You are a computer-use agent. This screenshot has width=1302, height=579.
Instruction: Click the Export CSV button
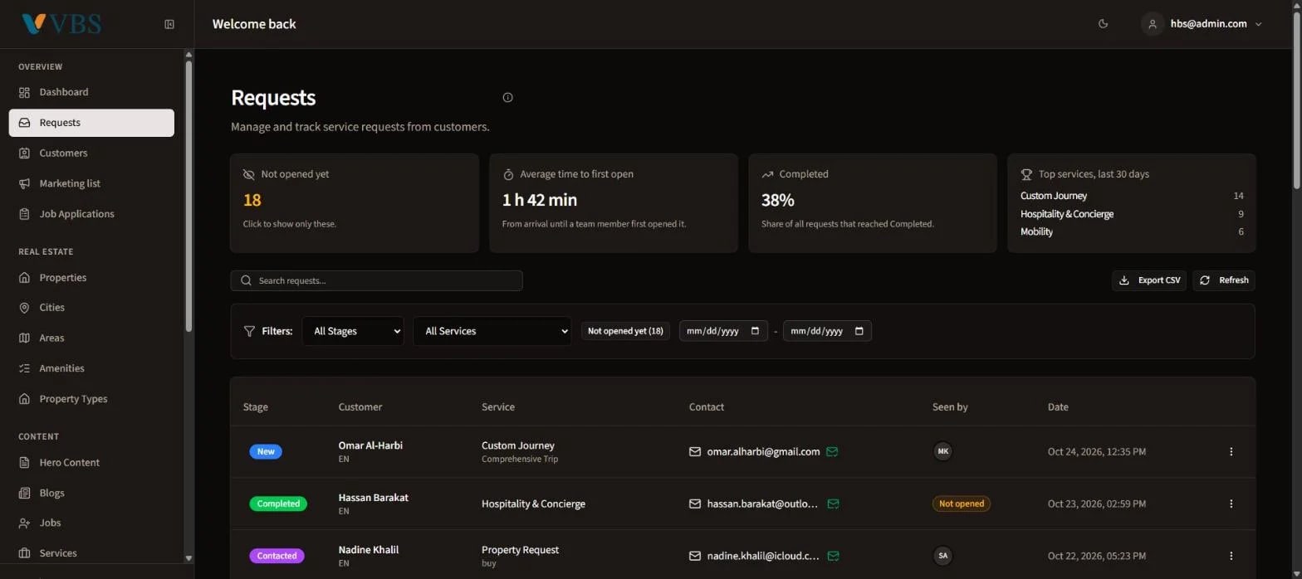click(x=1149, y=280)
